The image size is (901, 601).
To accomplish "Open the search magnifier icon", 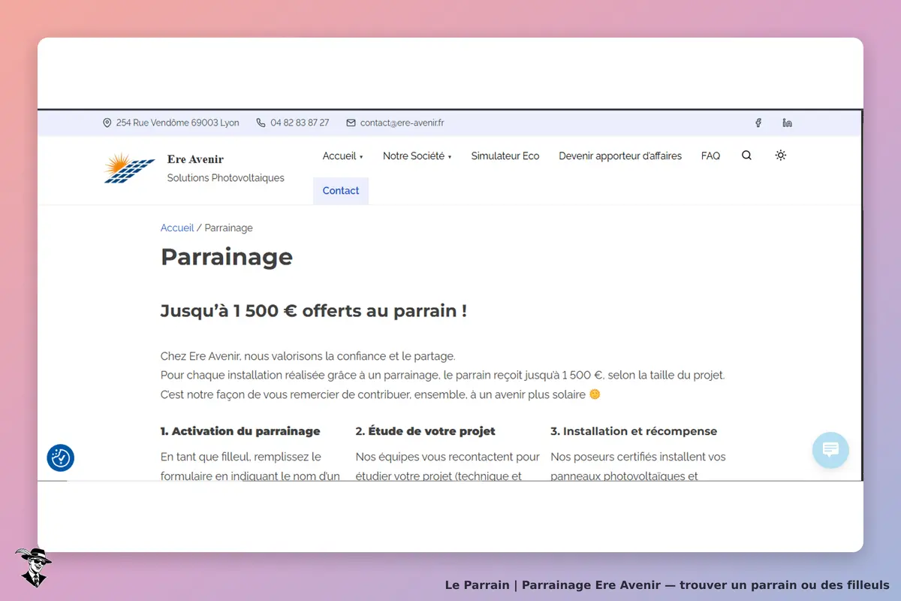I will [746, 156].
